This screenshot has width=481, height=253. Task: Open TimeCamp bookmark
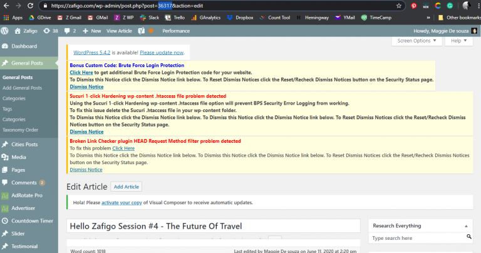tap(376, 18)
